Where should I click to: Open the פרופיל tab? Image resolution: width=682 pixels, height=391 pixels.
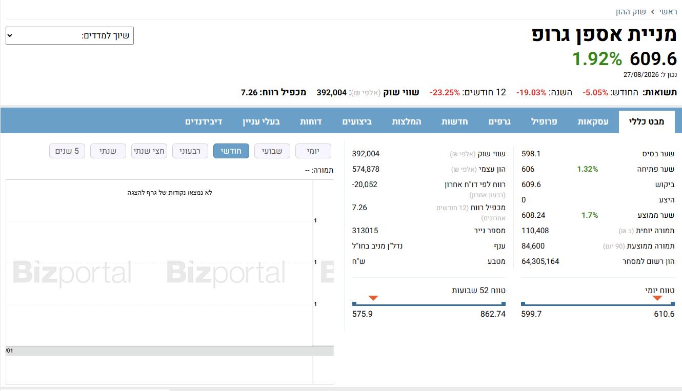pos(543,122)
